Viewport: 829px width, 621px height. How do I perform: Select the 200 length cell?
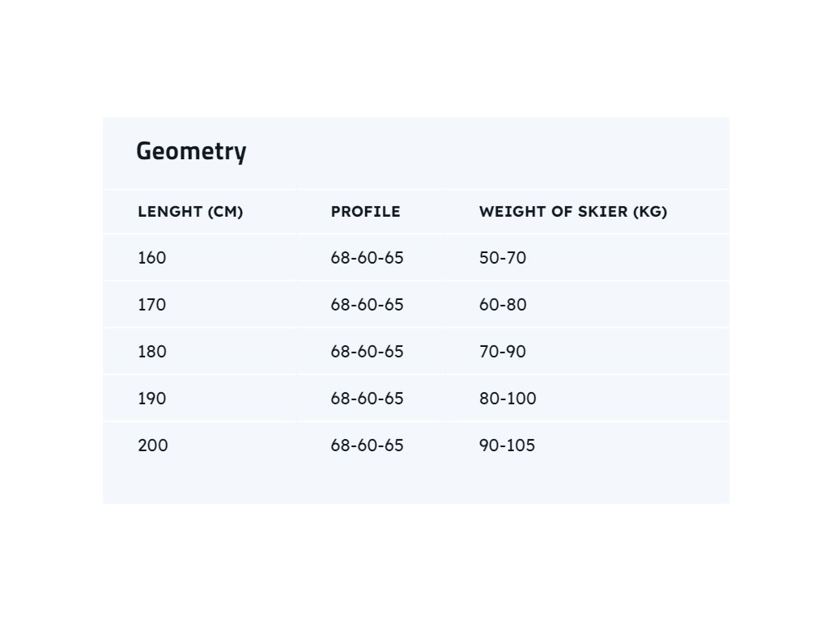coord(153,446)
